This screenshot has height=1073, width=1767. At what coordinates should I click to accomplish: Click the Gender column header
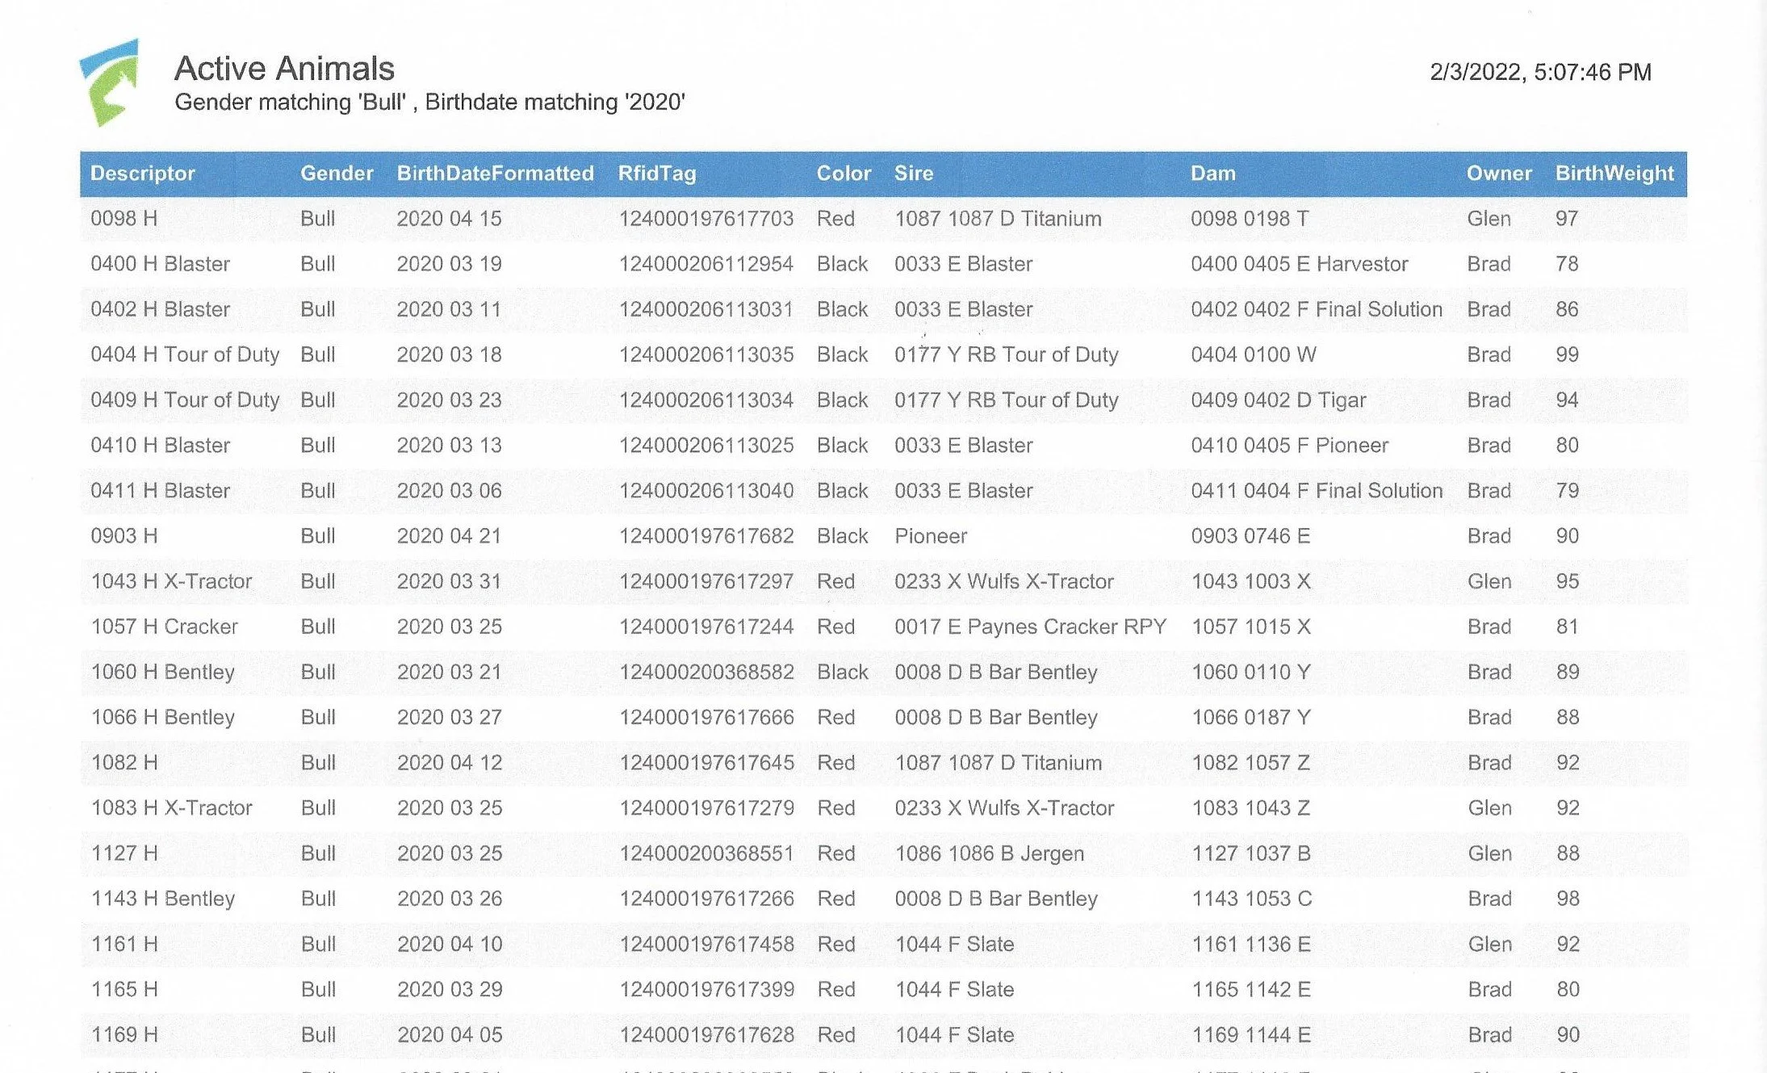coord(336,174)
